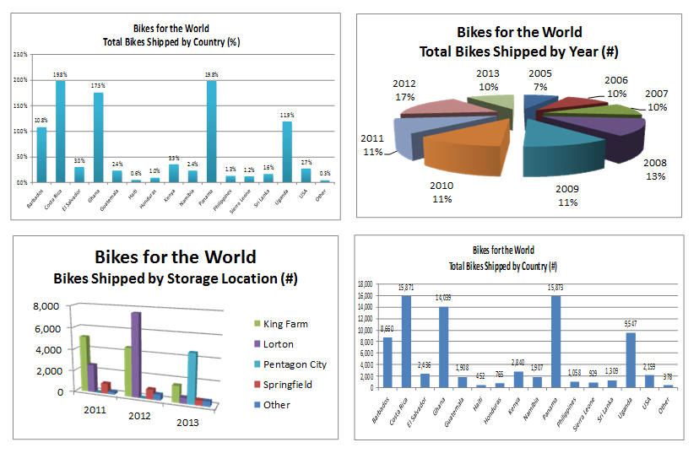
Task: Click 'Total Bikes Shipped by Country (%)' title
Action: point(171,42)
